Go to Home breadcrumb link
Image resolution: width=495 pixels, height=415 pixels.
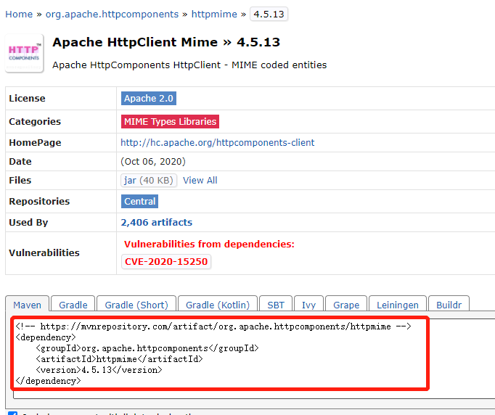(19, 15)
